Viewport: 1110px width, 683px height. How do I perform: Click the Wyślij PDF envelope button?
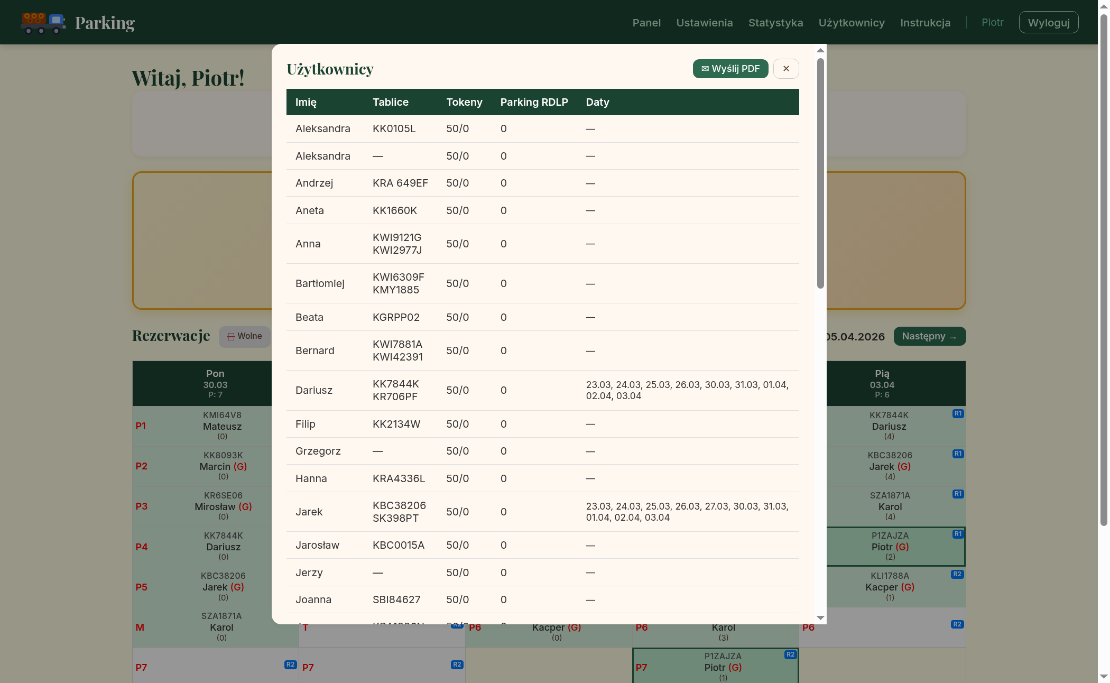point(730,69)
